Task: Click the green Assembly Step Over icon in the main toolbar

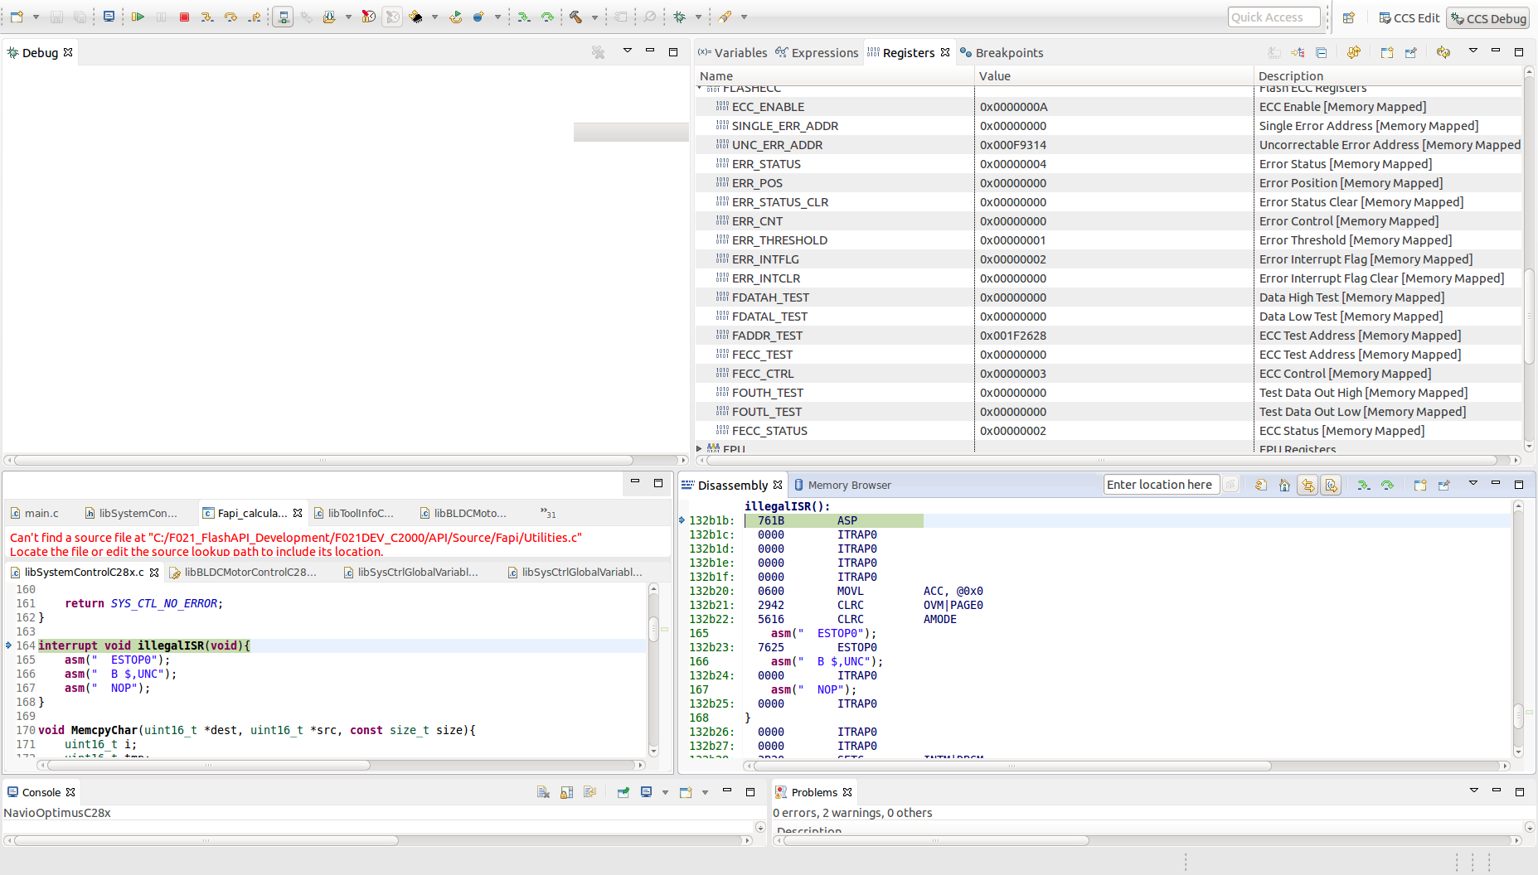Action: click(547, 17)
